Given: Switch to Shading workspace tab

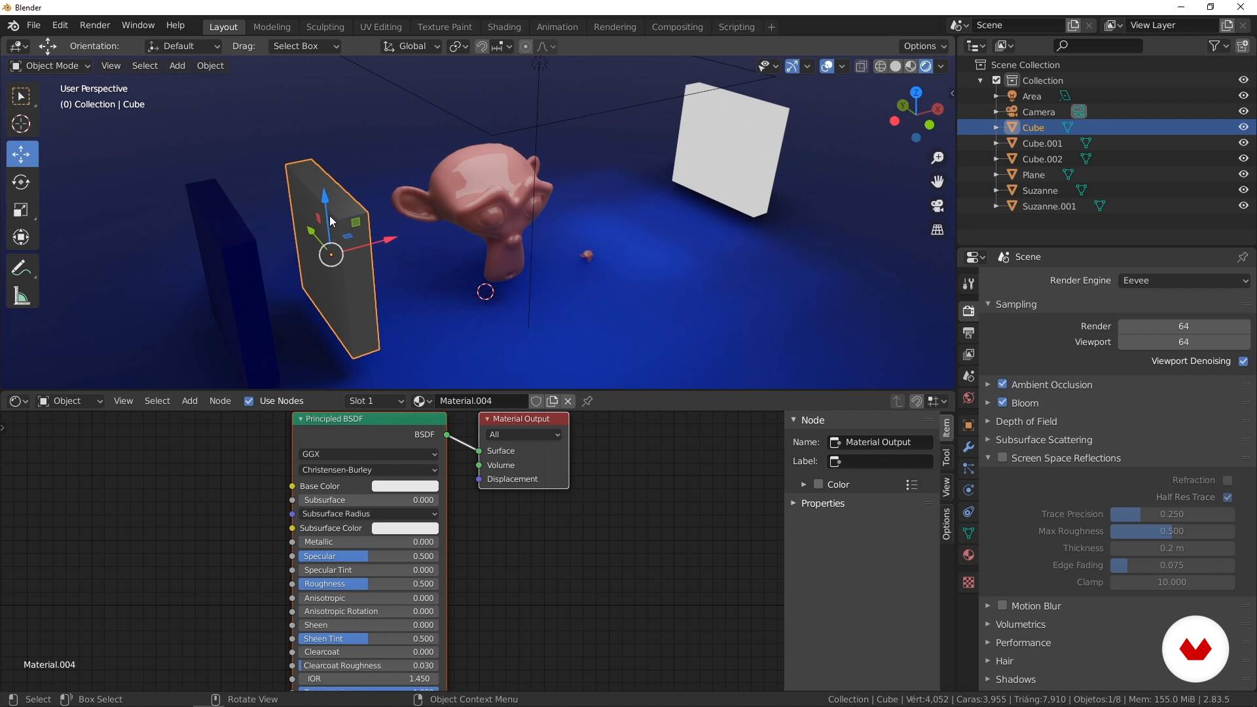Looking at the screenshot, I should point(504,27).
